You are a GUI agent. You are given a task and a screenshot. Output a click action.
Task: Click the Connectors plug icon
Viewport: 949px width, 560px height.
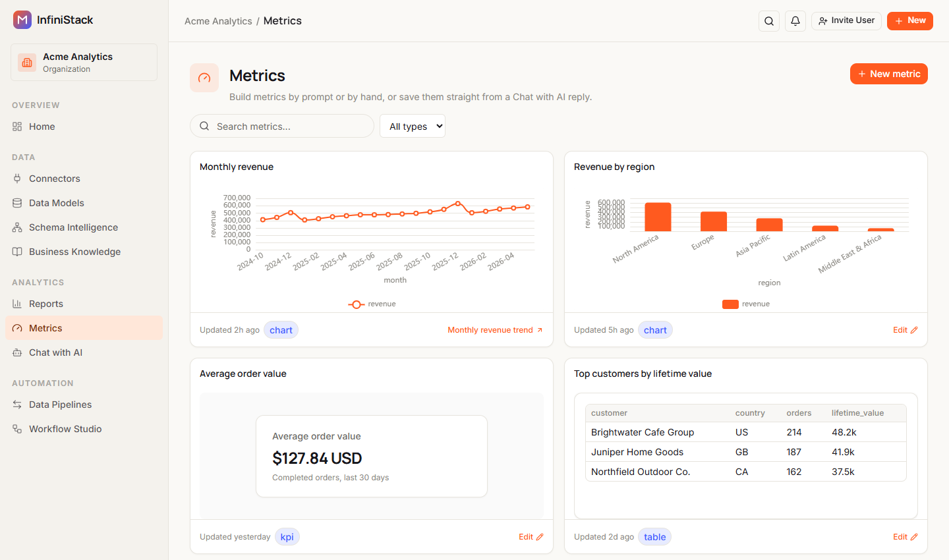[17, 179]
